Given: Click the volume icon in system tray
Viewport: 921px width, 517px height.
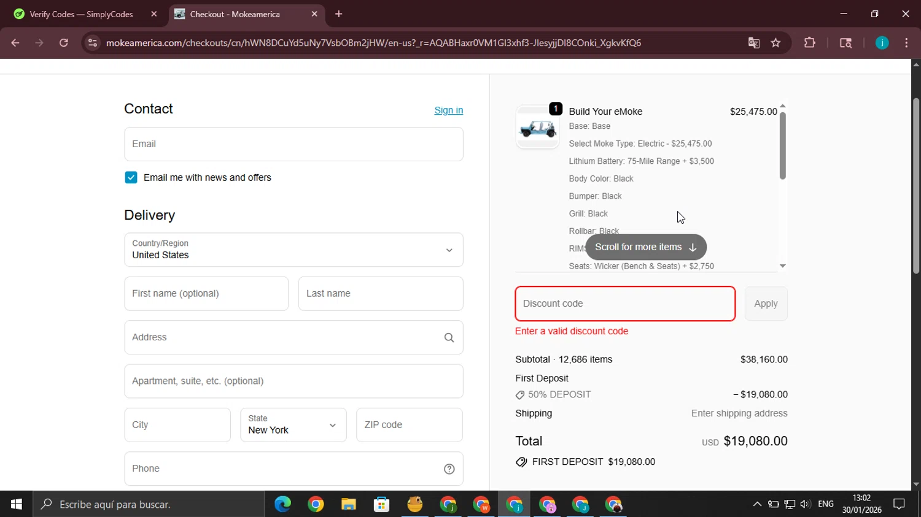Looking at the screenshot, I should pyautogui.click(x=805, y=504).
